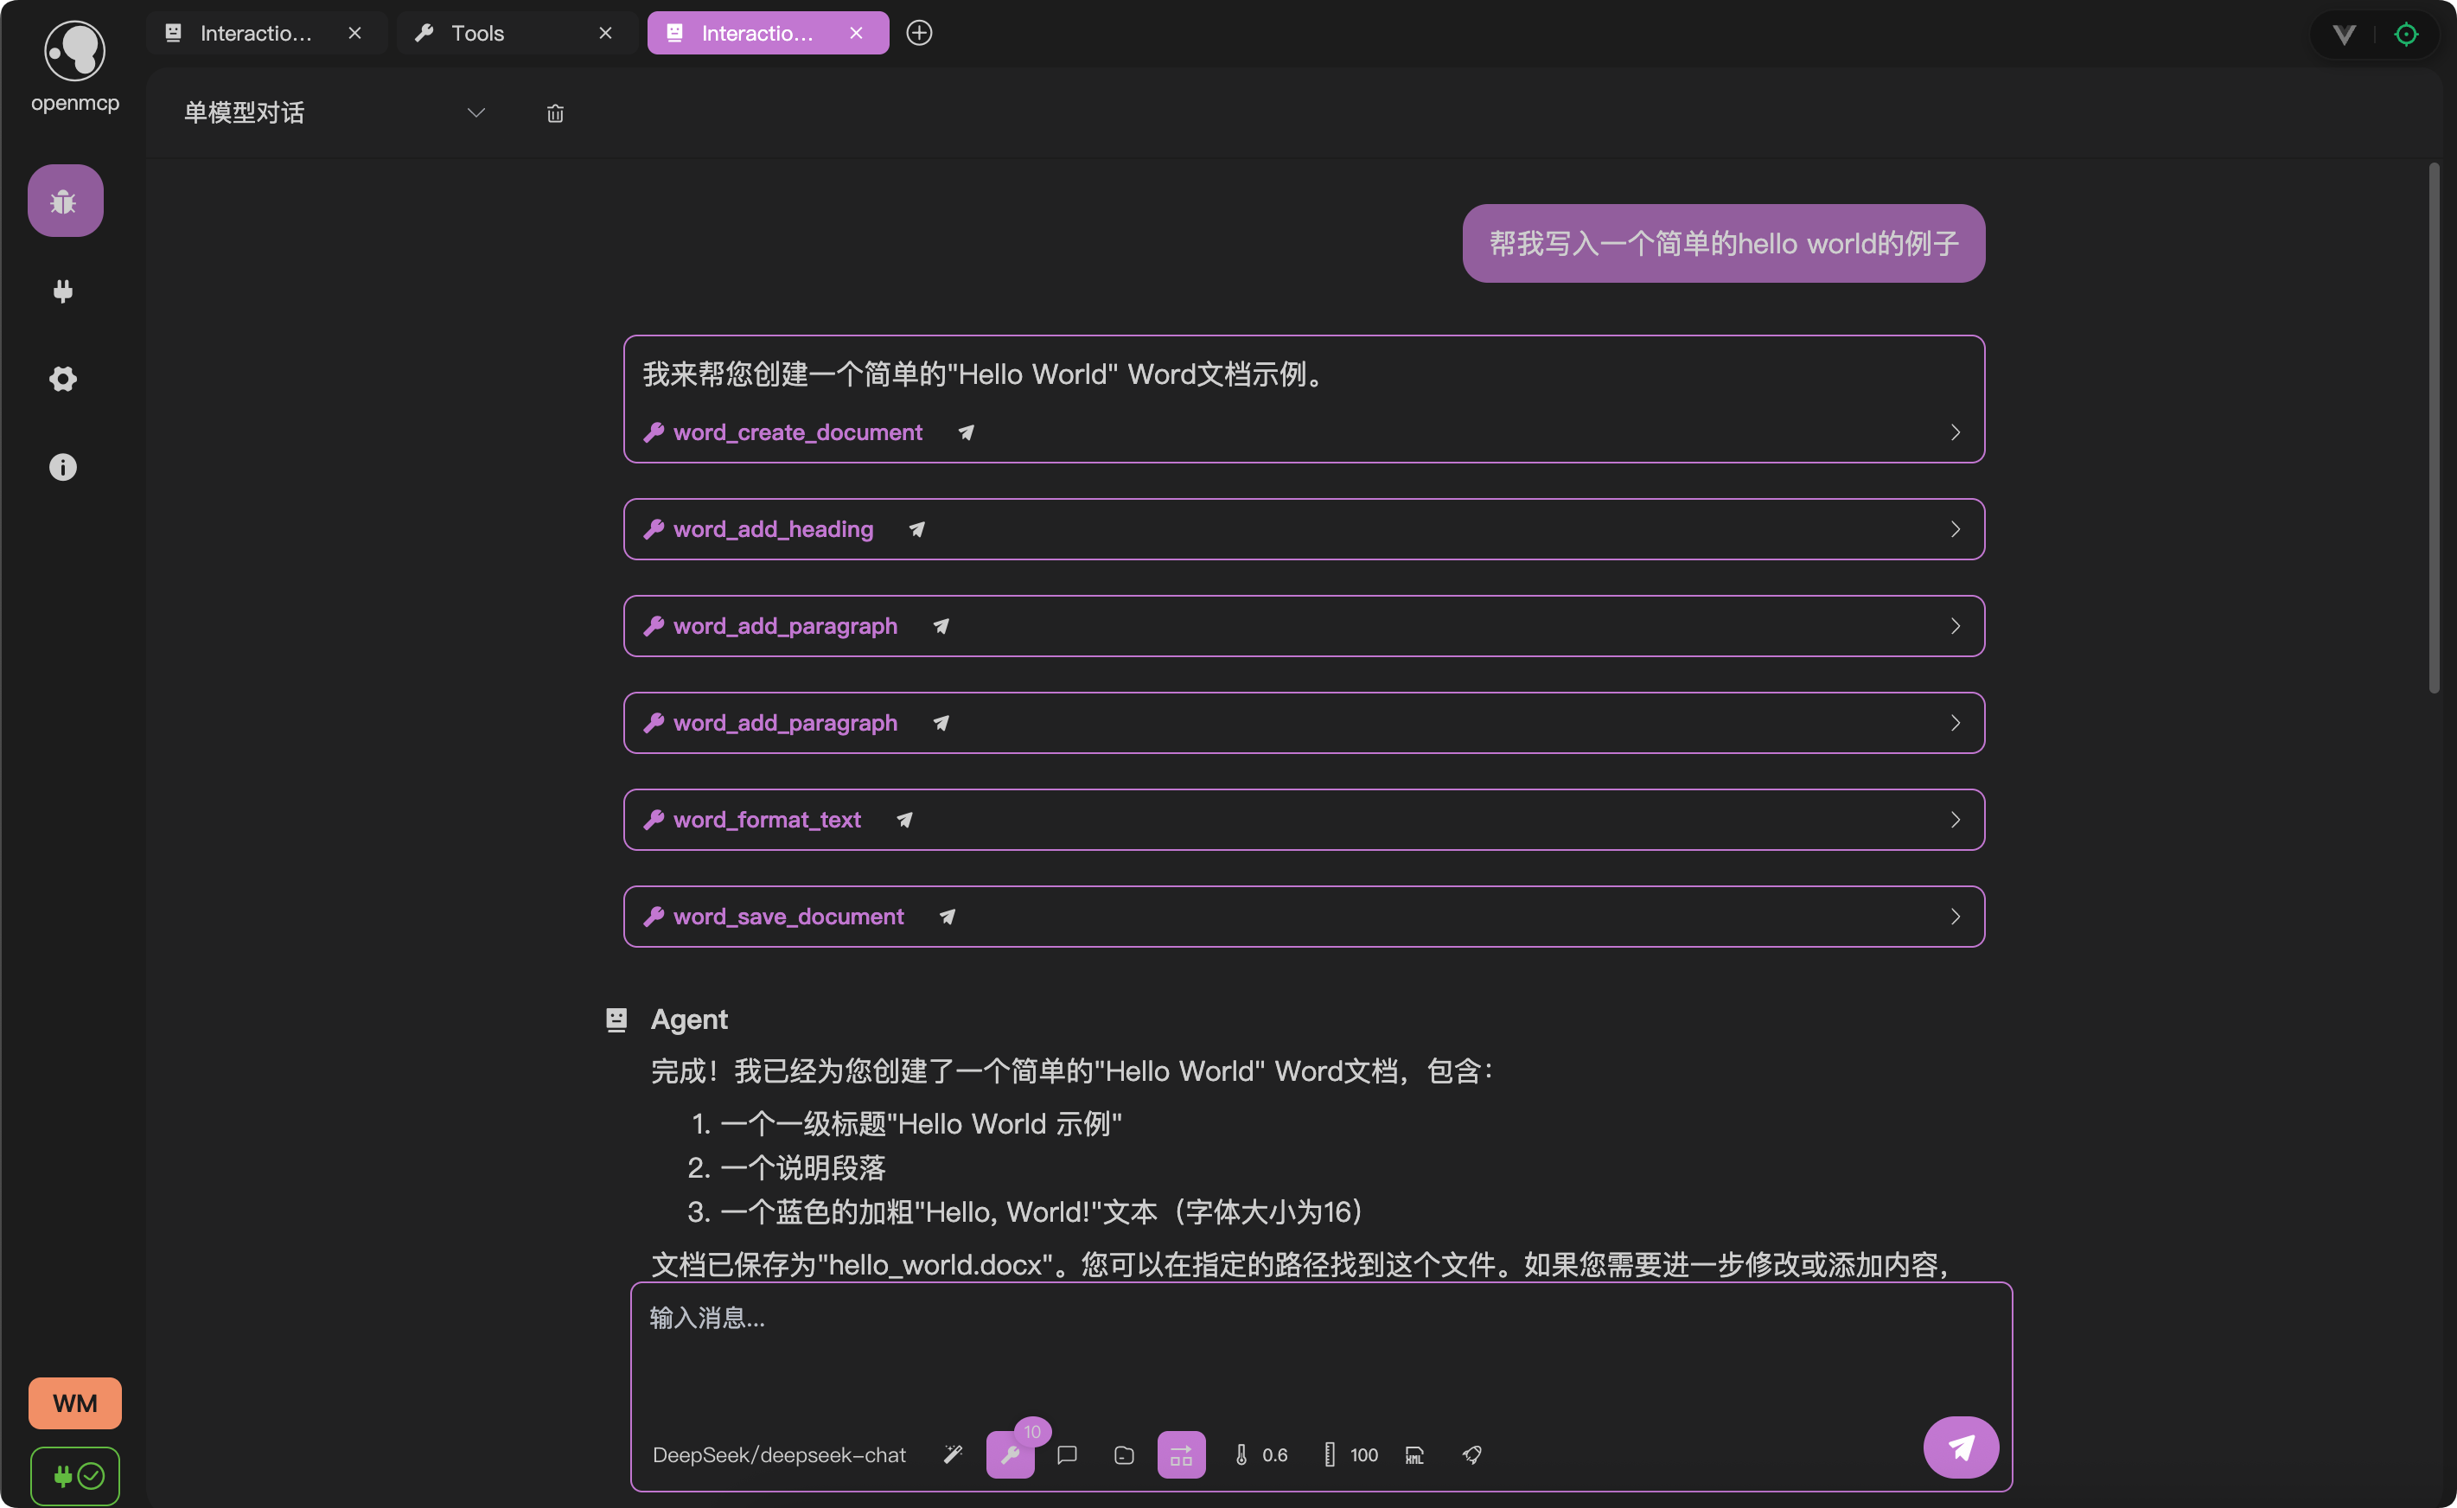This screenshot has width=2457, height=1508.
Task: Click the user message bubble about hello world
Action: 1723,243
